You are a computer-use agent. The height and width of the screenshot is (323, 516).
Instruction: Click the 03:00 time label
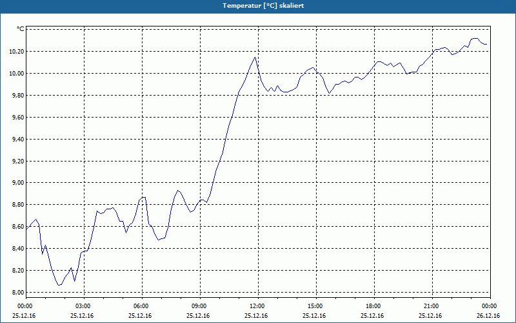pyautogui.click(x=84, y=306)
